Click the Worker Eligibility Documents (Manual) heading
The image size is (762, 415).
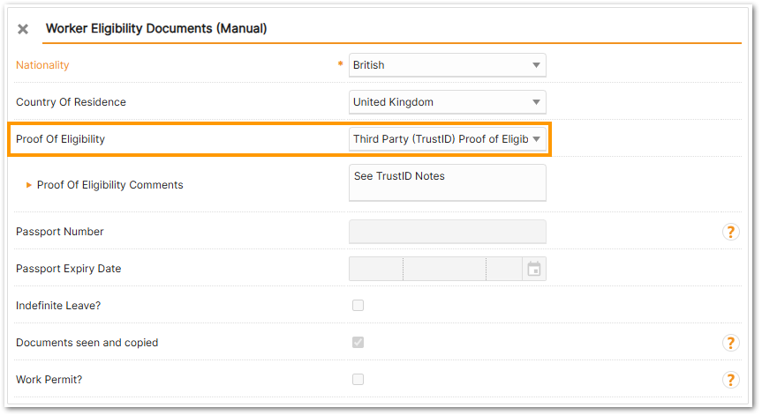pos(156,29)
